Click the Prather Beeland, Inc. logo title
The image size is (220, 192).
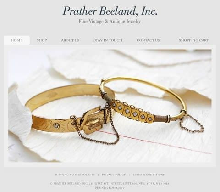pyautogui.click(x=110, y=11)
